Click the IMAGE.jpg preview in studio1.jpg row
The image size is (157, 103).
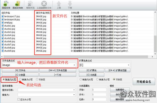click(41, 26)
